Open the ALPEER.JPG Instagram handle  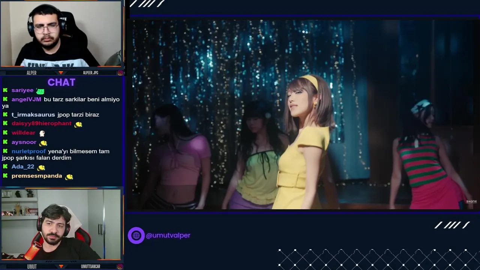pos(90,73)
